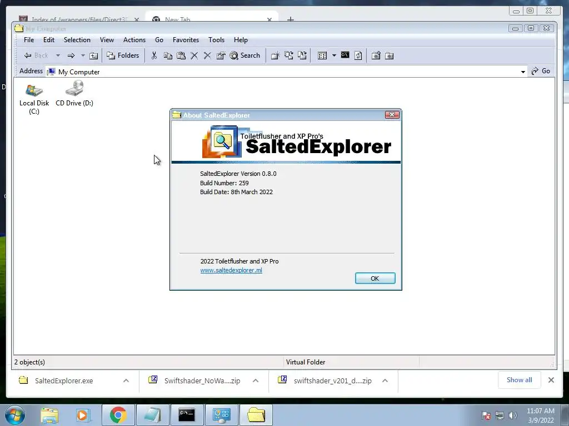
Task: Click the volume speaker tray icon
Action: click(513, 415)
